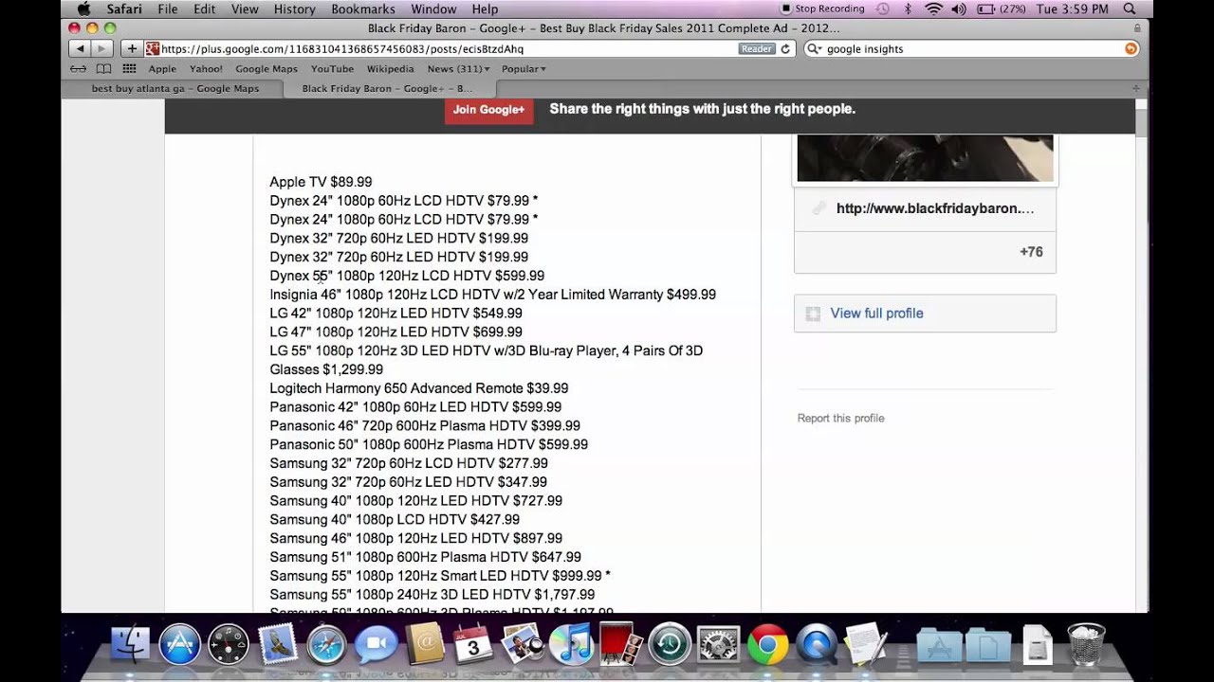The height and width of the screenshot is (682, 1214).
Task: Launch iTunes from the Dock
Action: tap(571, 646)
